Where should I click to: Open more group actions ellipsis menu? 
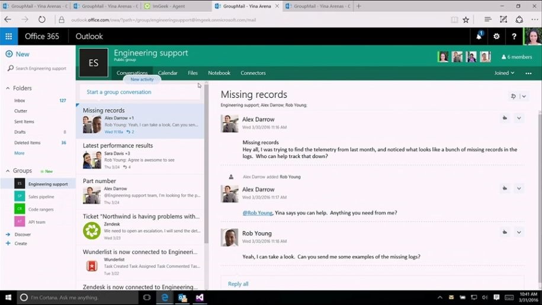coord(528,73)
